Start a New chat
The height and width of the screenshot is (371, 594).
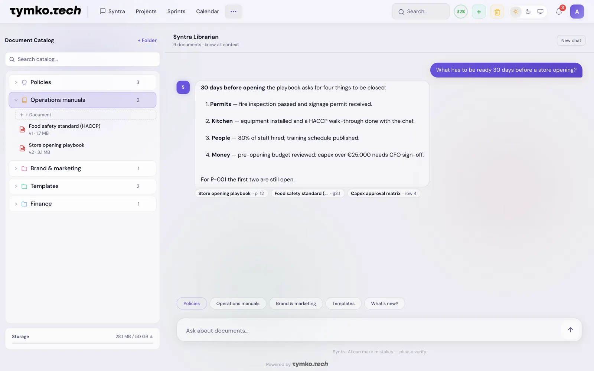[571, 40]
